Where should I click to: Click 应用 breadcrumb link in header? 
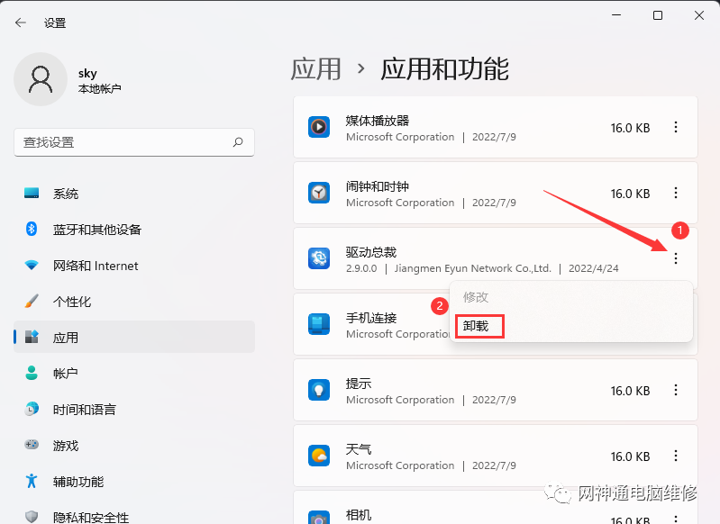coord(316,68)
